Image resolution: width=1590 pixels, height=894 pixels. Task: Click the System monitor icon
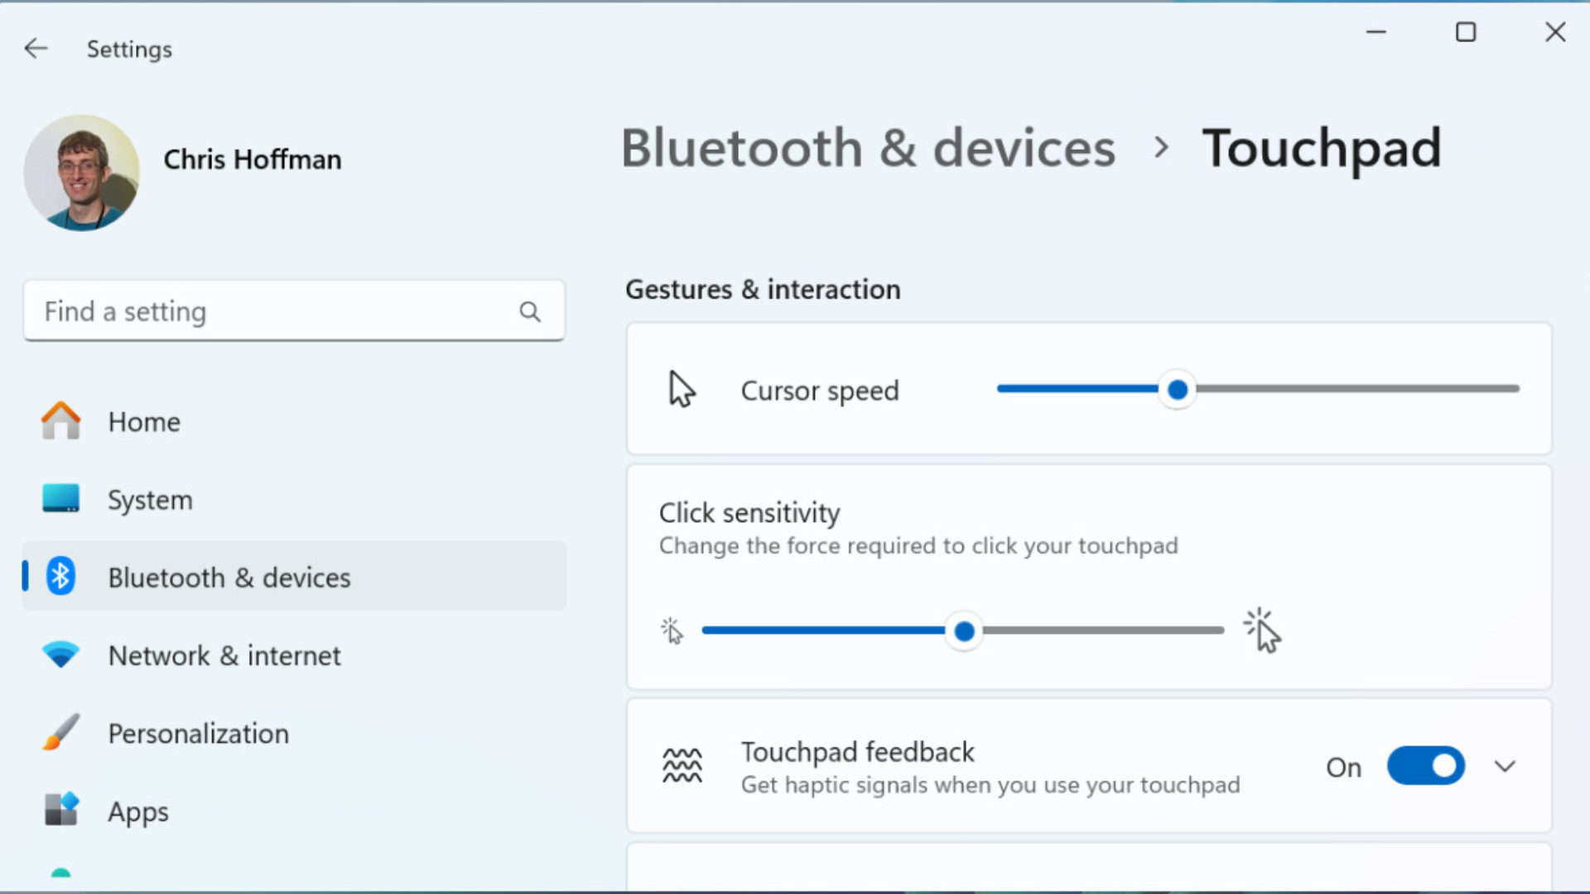60,499
